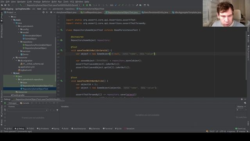250x141 pixels.
Task: Collapse the ru.petrelevich package under main
Action: tap(16, 26)
